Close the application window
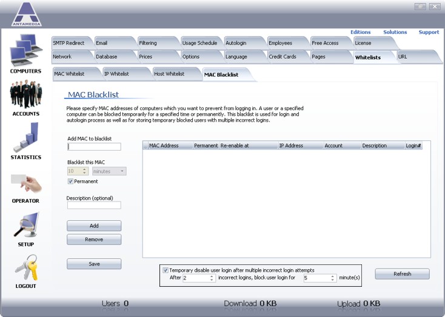This screenshot has width=445, height=317. coord(435,6)
